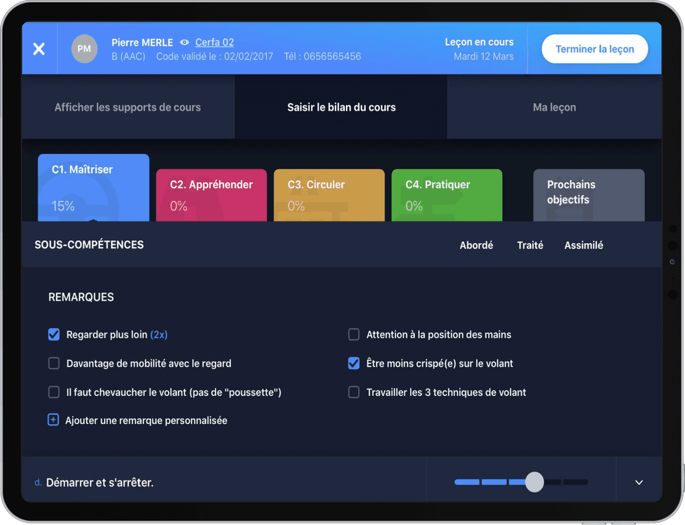This screenshot has width=685, height=525.
Task: Click the plus icon to add a personalized remark
Action: 53,420
